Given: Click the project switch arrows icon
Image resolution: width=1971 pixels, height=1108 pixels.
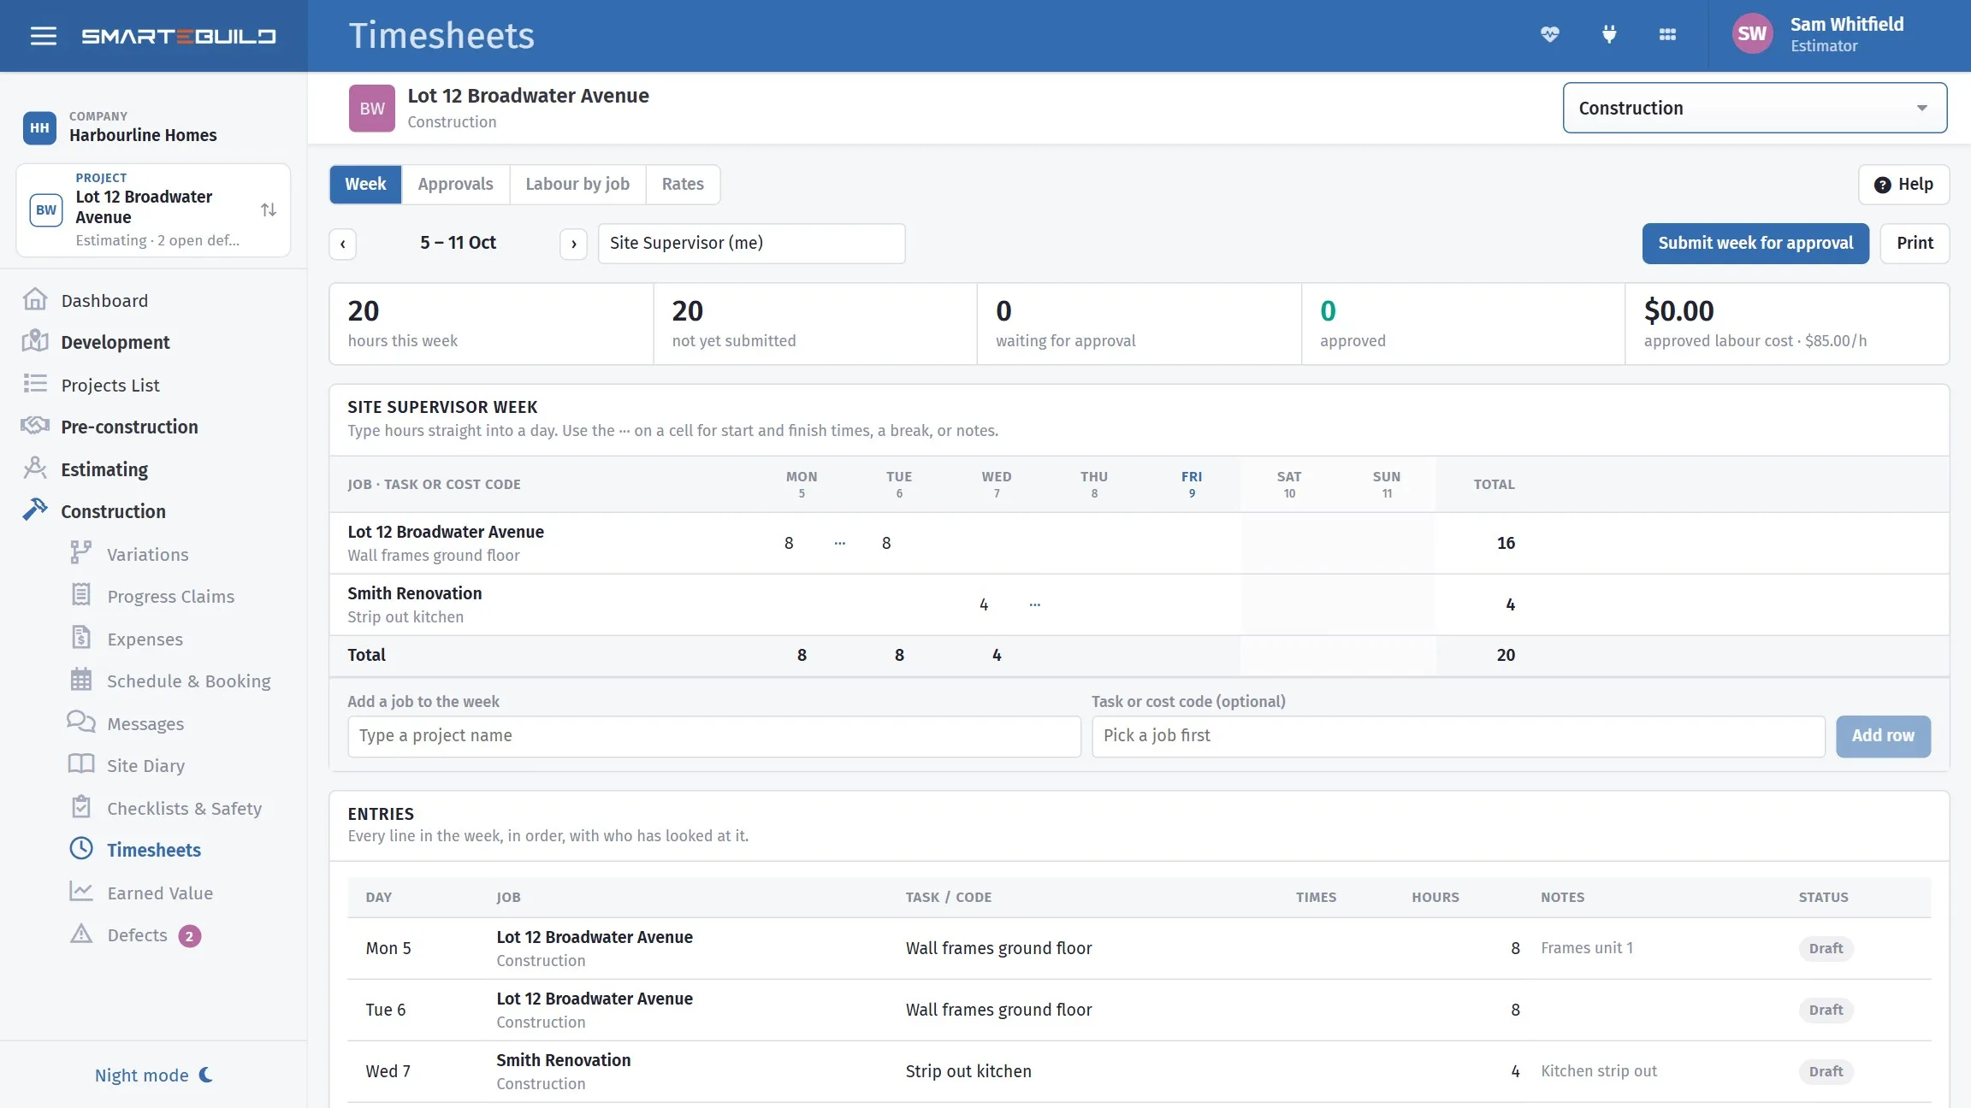Looking at the screenshot, I should click(x=269, y=209).
